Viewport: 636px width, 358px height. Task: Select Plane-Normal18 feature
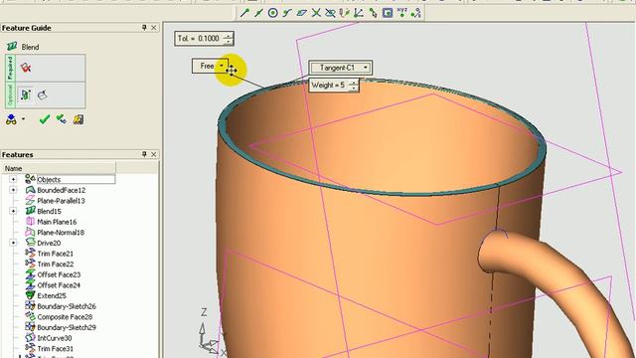pyautogui.click(x=61, y=232)
